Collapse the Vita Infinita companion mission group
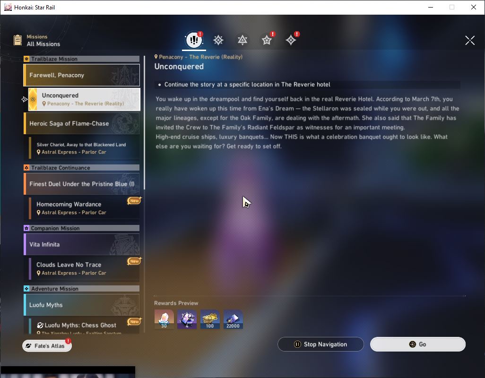485x378 pixels. [x=82, y=244]
